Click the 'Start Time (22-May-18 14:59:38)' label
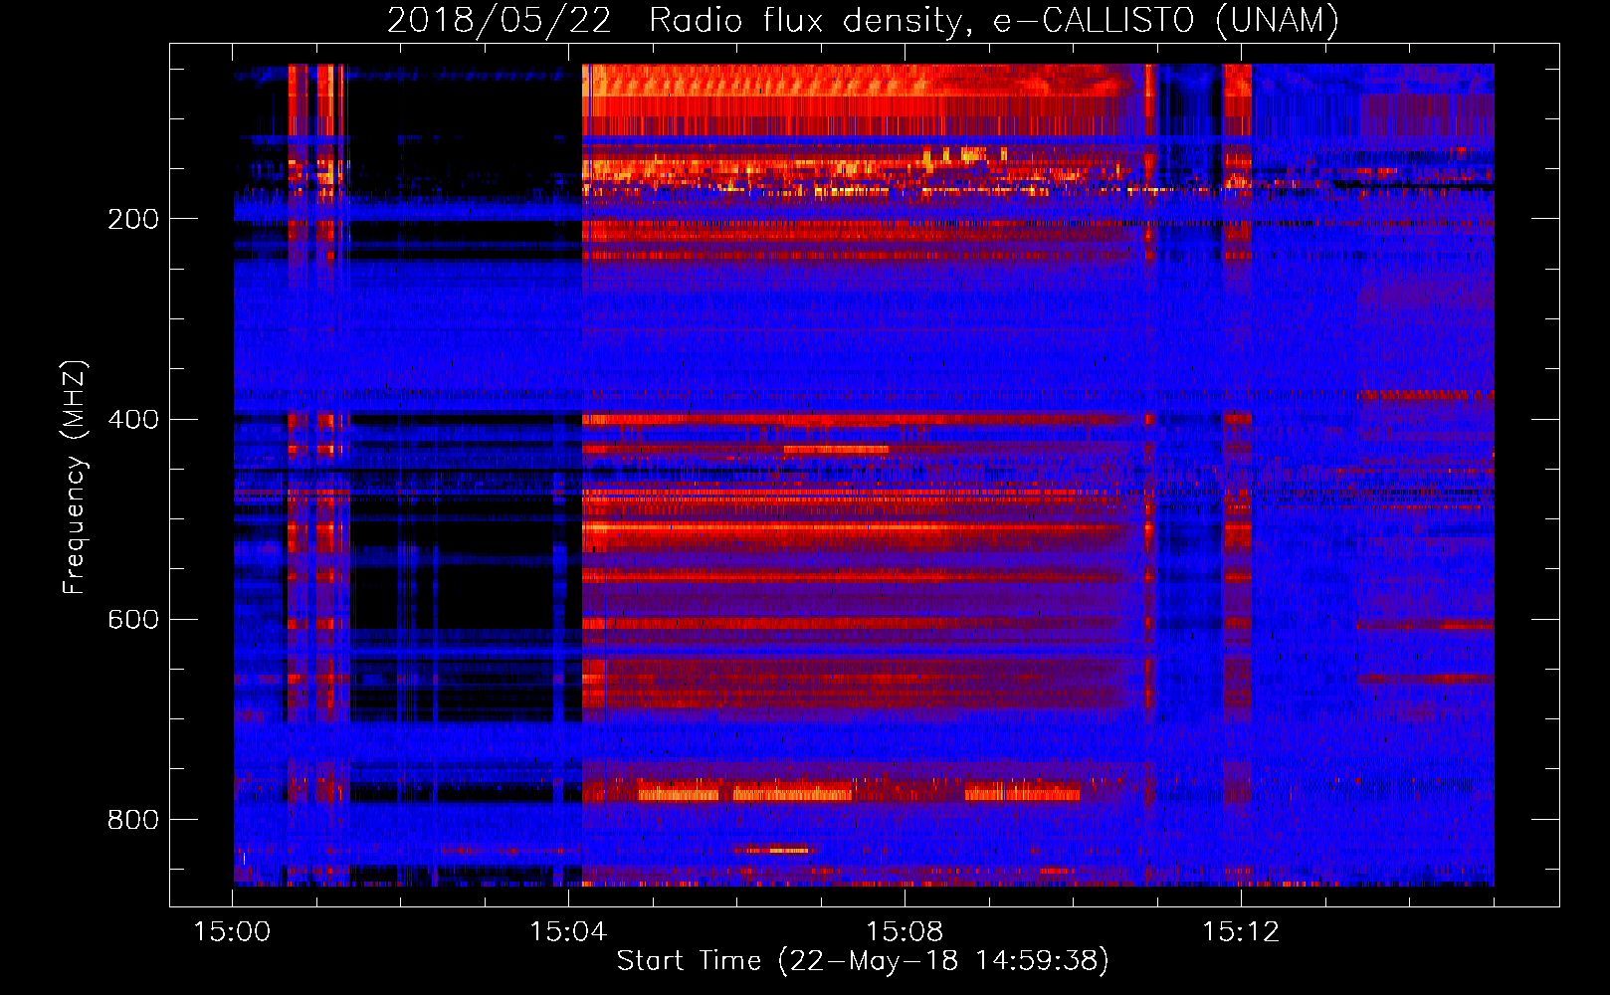Viewport: 1610px width, 995px height. coord(863,961)
